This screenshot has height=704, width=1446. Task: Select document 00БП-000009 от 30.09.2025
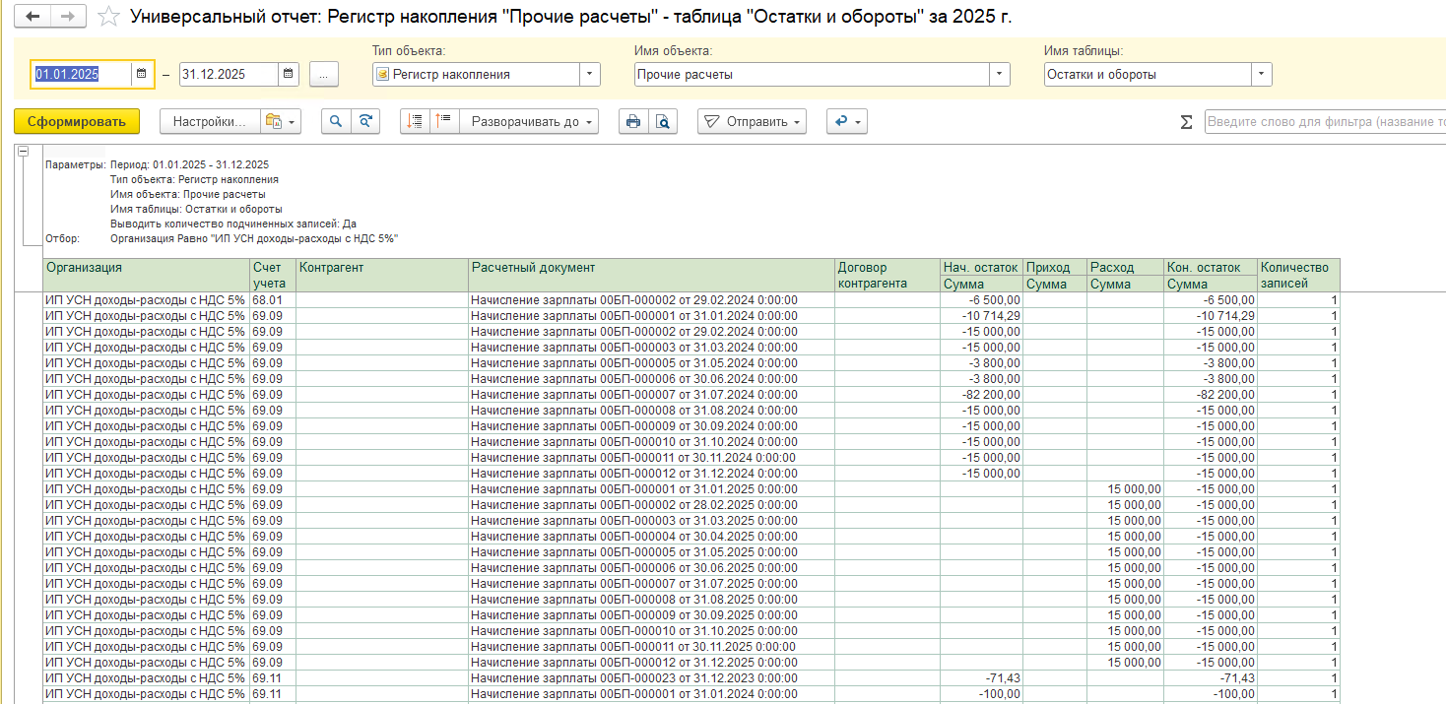pyautogui.click(x=651, y=615)
